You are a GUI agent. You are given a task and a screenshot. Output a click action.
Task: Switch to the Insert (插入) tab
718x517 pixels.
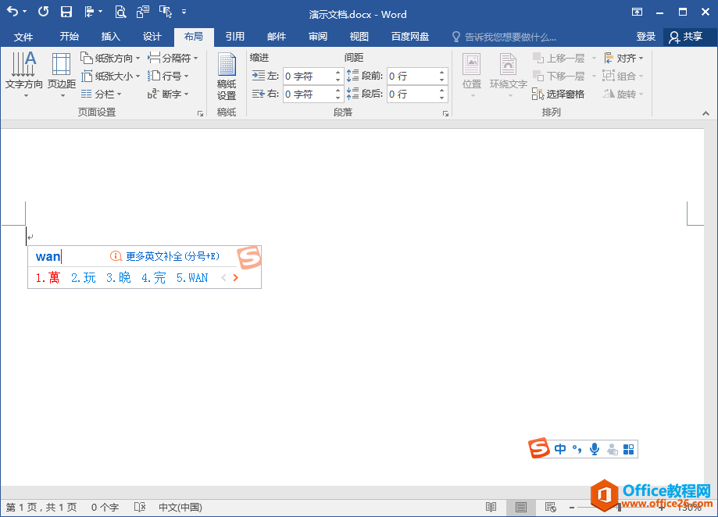pos(110,37)
